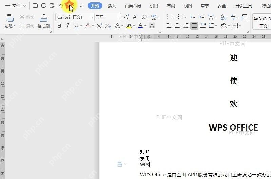Open the 开发工具 tab
The width and height of the screenshot is (271, 179).
tap(244, 6)
